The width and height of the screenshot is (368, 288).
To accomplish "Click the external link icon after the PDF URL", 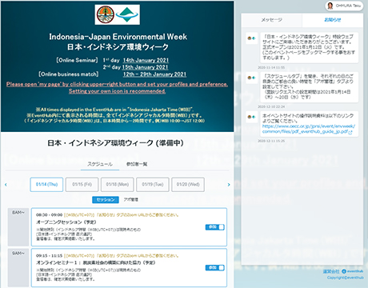I will pyautogui.click(x=350, y=132).
